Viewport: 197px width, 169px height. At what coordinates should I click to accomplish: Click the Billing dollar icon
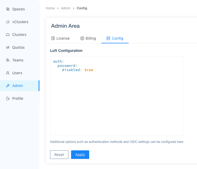[82, 38]
